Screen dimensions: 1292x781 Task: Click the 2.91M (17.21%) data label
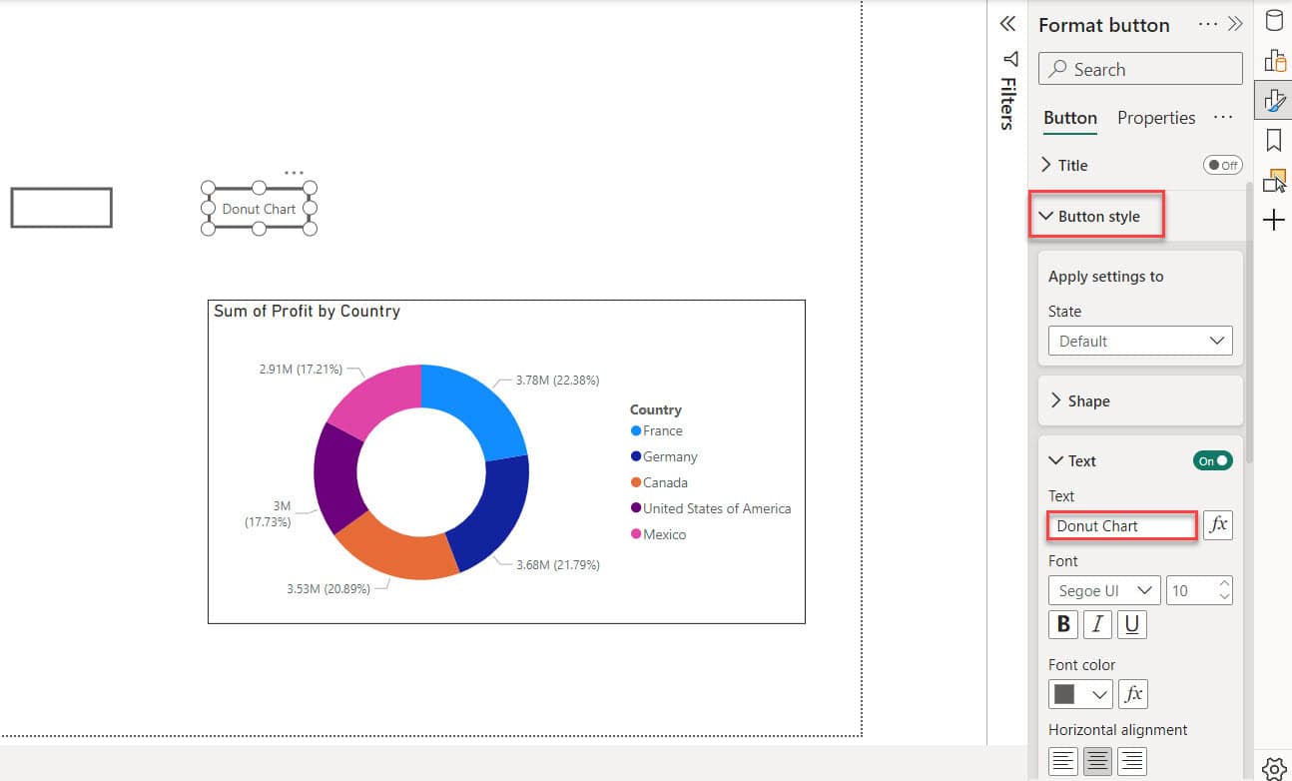point(301,370)
